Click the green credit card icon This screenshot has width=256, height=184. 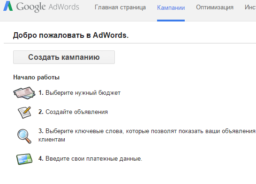[24, 159]
